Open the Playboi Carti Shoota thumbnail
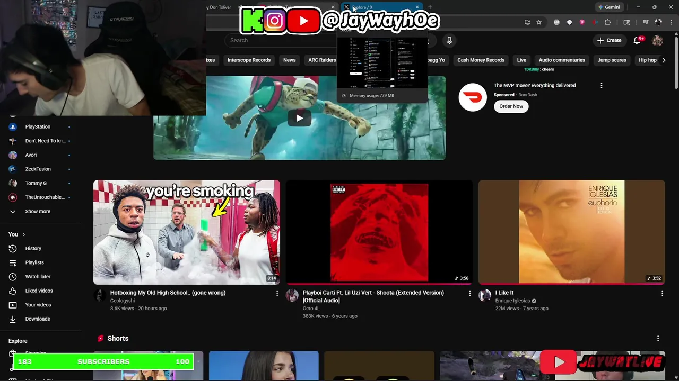The image size is (679, 381). 379,232
